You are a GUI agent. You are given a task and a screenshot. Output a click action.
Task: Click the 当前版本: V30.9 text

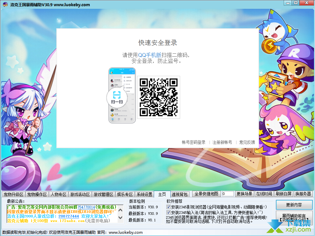pos(143,207)
